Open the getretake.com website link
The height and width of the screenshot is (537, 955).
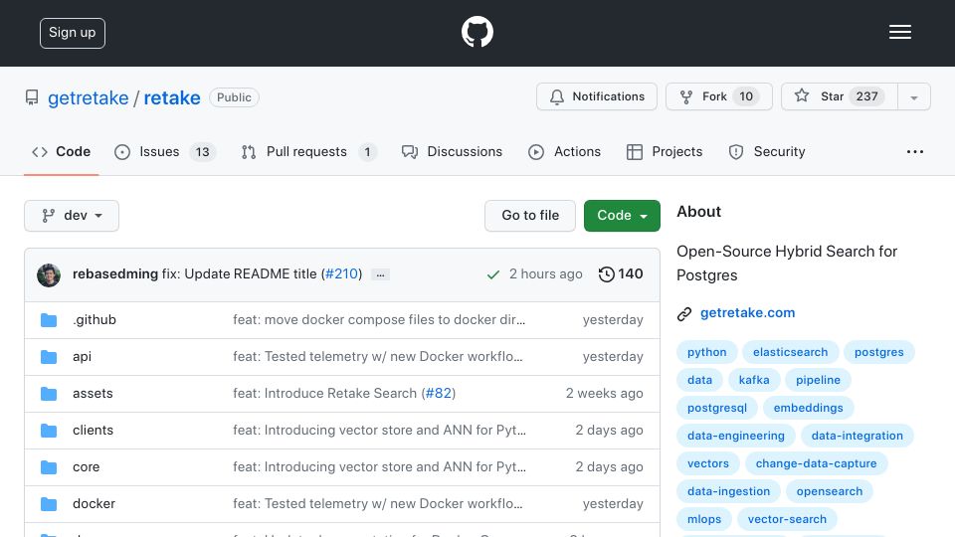(x=747, y=313)
